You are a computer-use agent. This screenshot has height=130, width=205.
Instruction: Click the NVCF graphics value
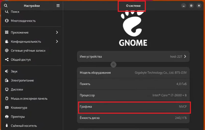(183, 107)
